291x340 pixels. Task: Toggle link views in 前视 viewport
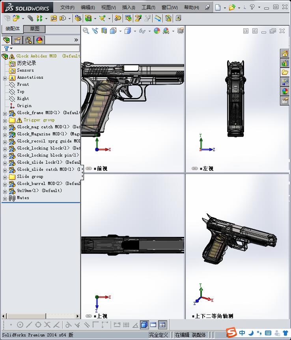89,168
